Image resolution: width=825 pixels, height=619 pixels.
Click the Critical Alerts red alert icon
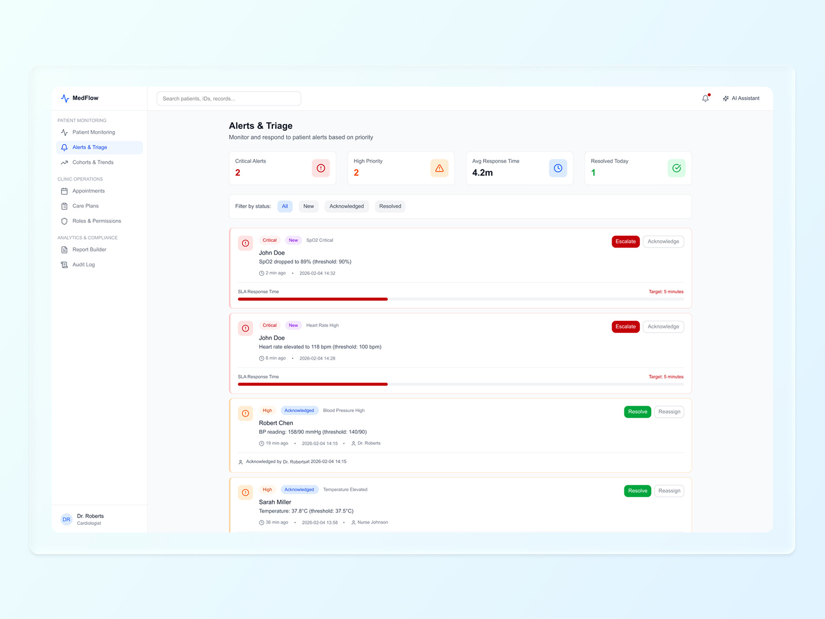pos(321,168)
